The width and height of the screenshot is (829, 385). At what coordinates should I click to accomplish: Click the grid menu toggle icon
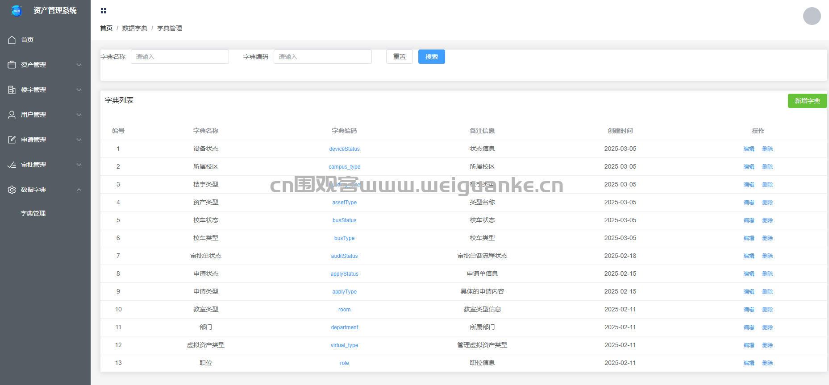coord(104,11)
